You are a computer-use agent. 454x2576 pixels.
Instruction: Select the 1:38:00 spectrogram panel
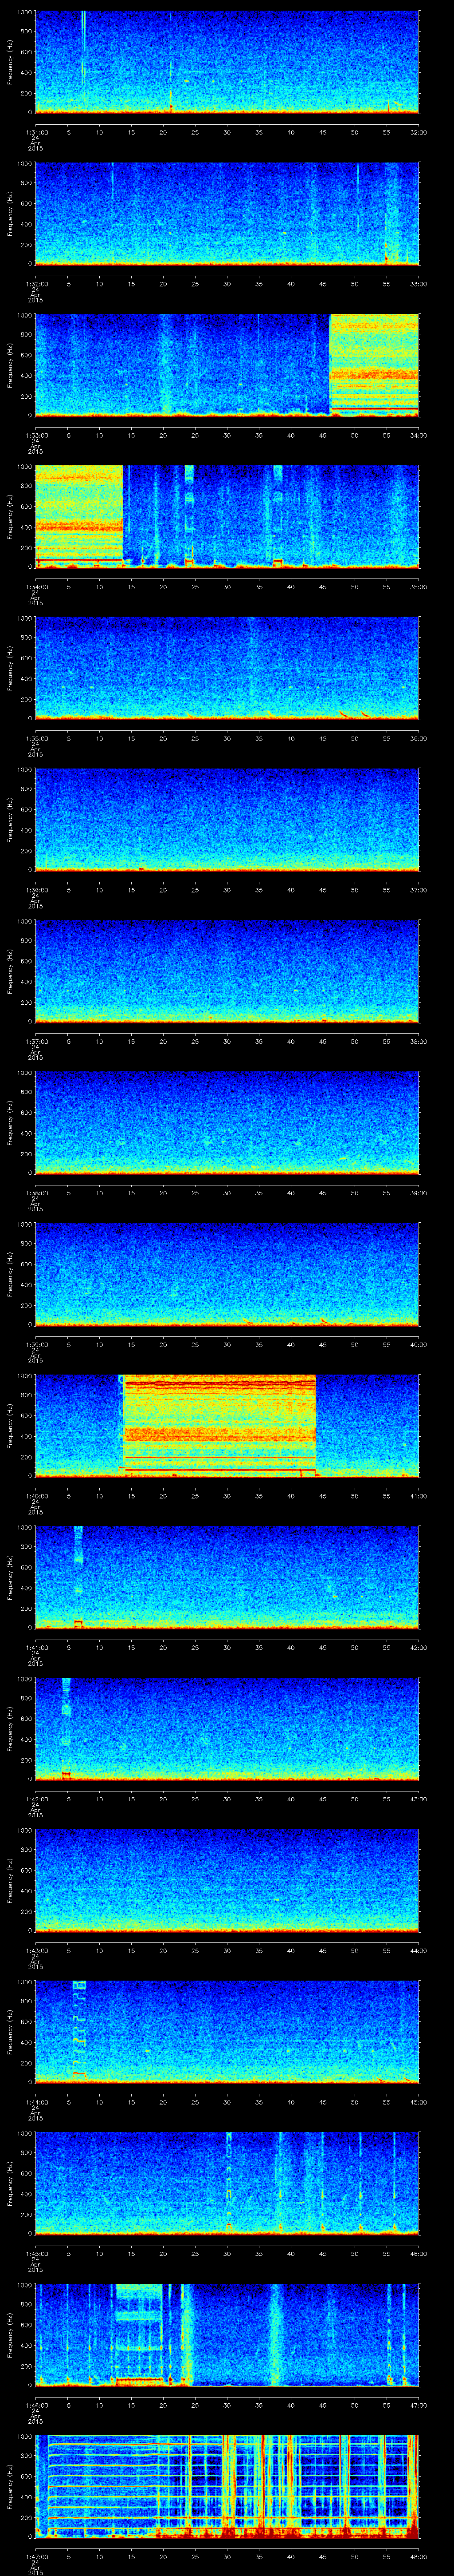tap(227, 1121)
